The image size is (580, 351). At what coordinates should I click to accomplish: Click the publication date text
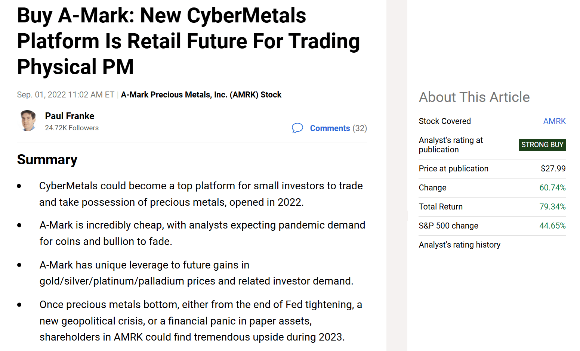coord(65,94)
